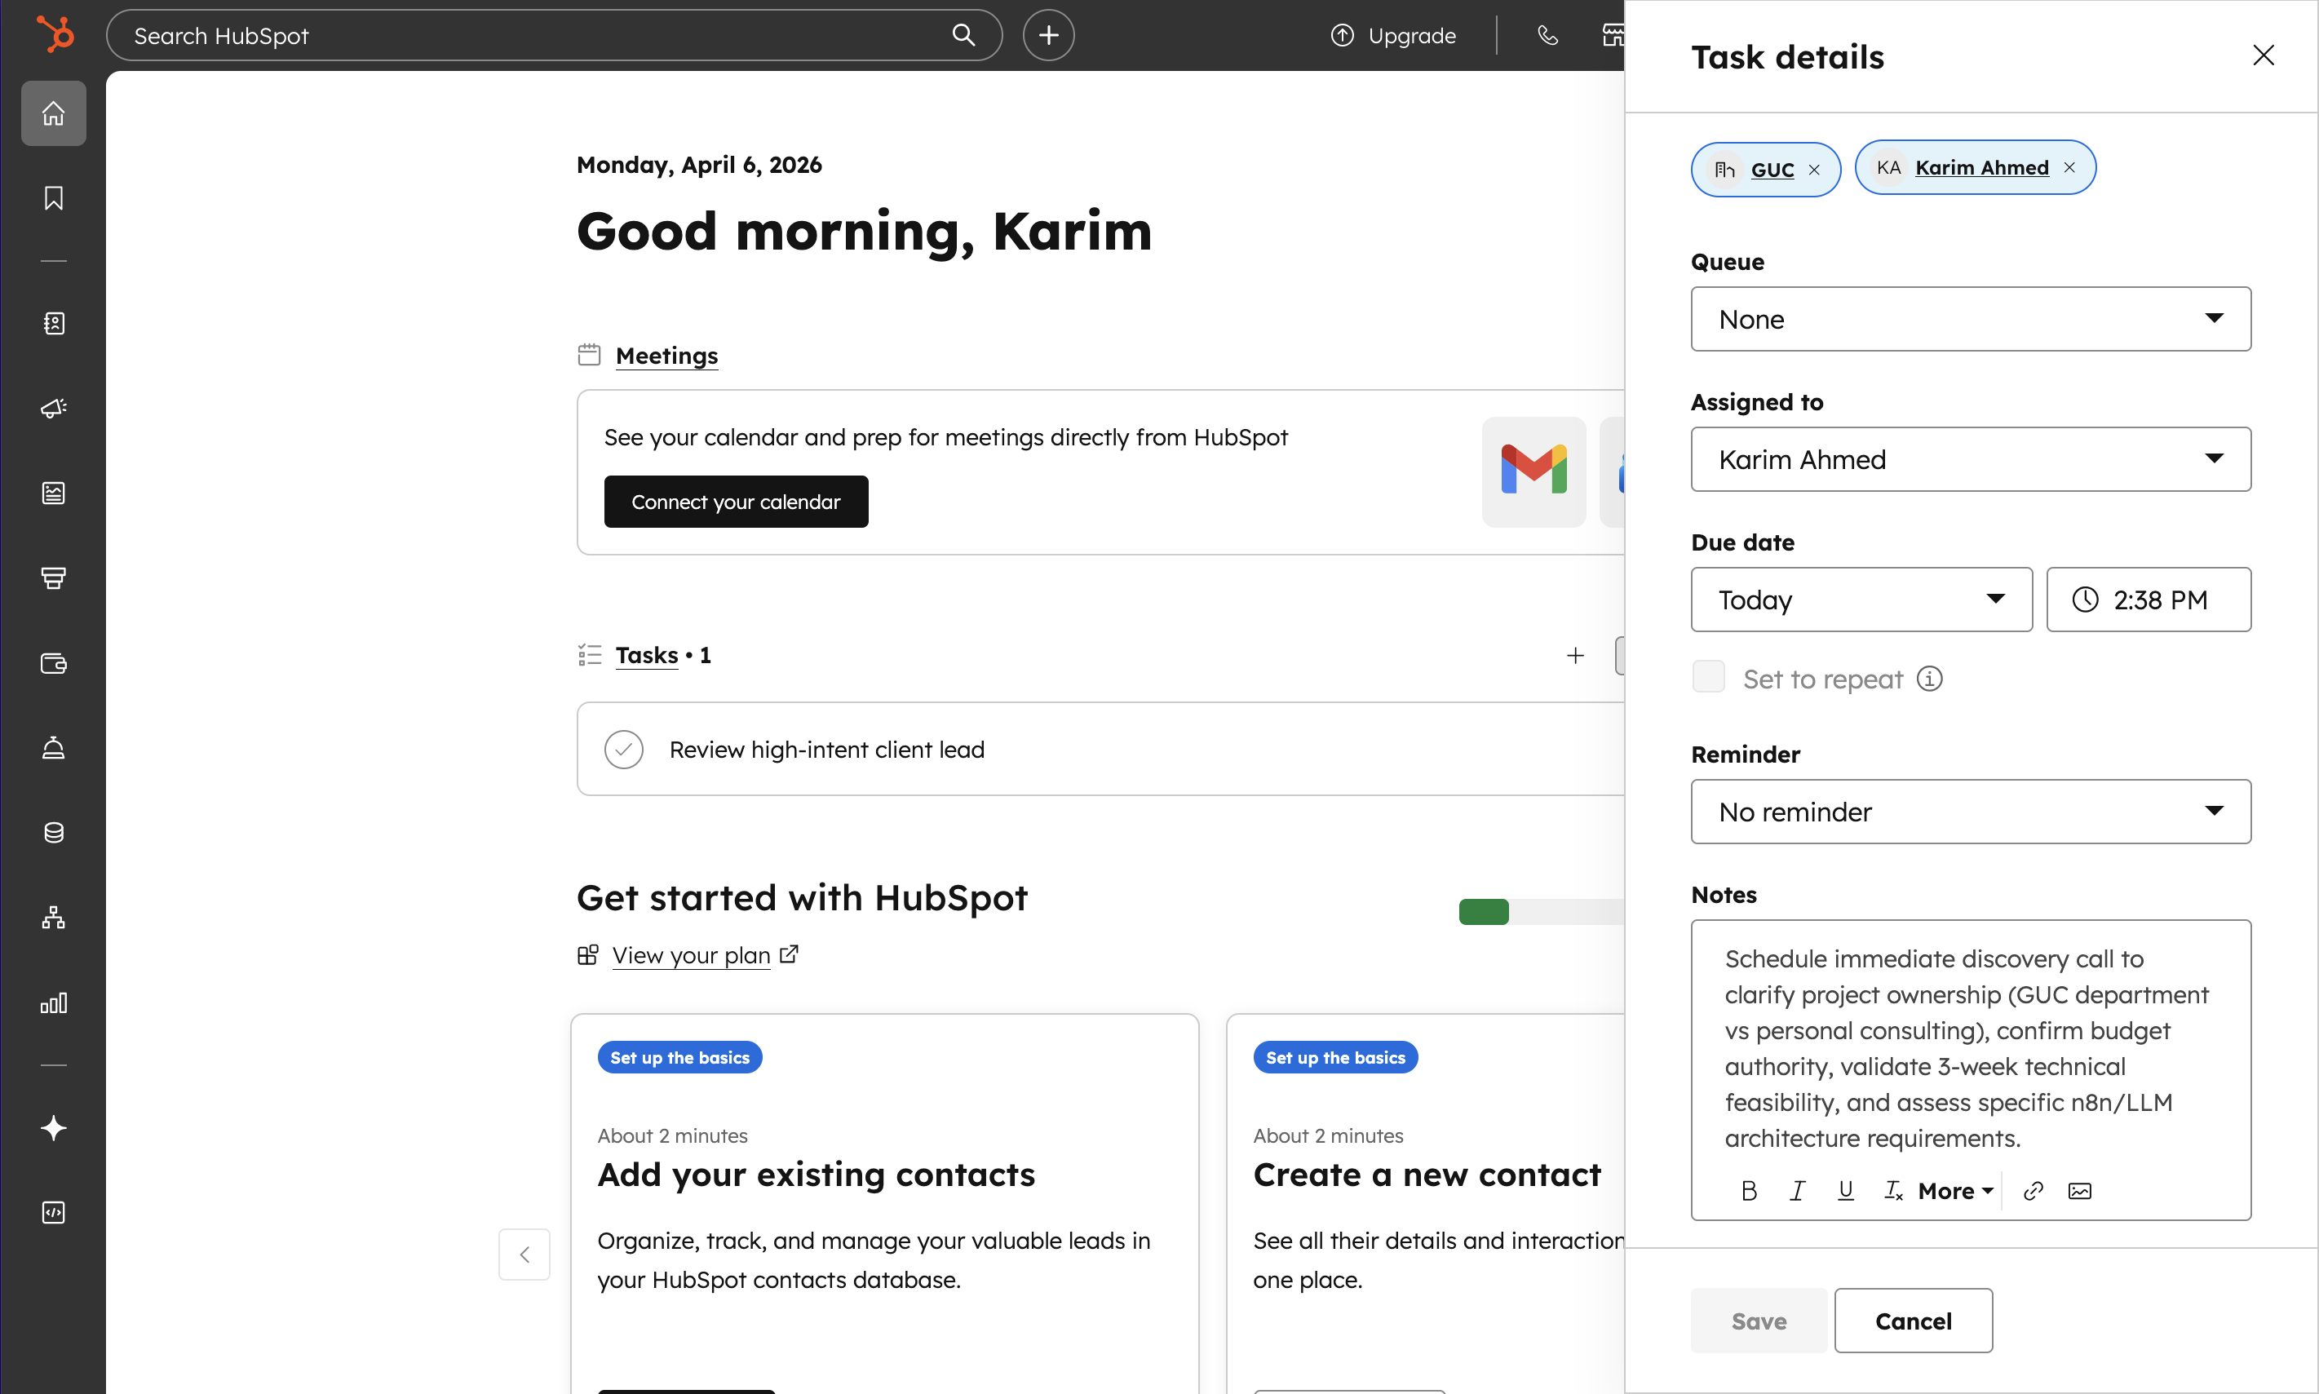Open the Assigned to dropdown
2319x1394 pixels.
click(x=1971, y=458)
